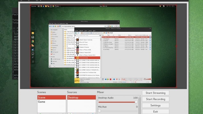Click the clock in previewed top bar
This screenshot has height=114, width=203.
(103, 6)
